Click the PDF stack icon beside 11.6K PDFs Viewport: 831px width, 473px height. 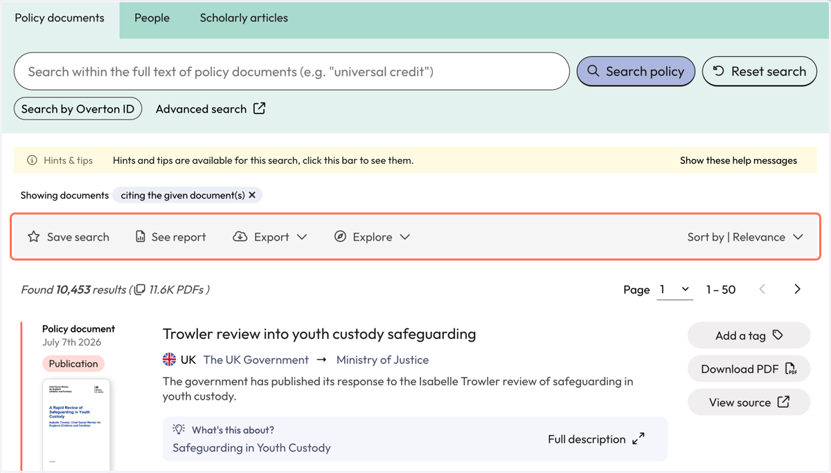click(x=139, y=290)
